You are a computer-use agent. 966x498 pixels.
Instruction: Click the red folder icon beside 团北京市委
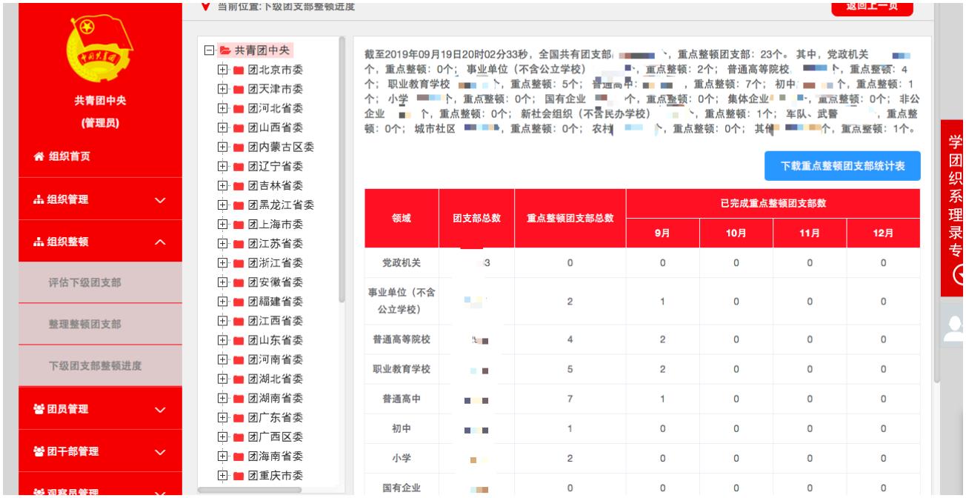[x=239, y=70]
